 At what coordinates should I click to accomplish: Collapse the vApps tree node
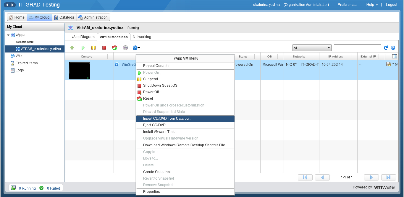click(x=8, y=35)
